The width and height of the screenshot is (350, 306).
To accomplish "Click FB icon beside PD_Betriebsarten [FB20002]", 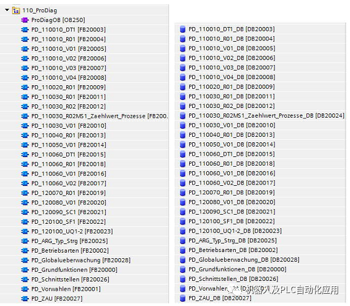I will [x=25, y=251].
